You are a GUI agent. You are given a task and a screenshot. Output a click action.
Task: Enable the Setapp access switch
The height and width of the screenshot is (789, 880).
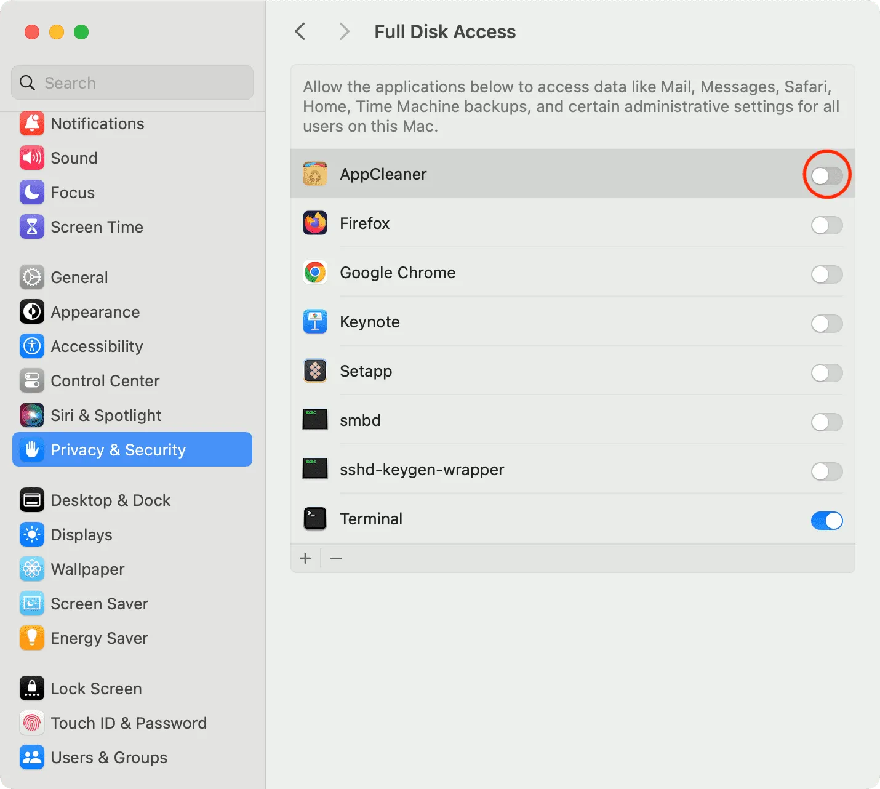click(826, 373)
